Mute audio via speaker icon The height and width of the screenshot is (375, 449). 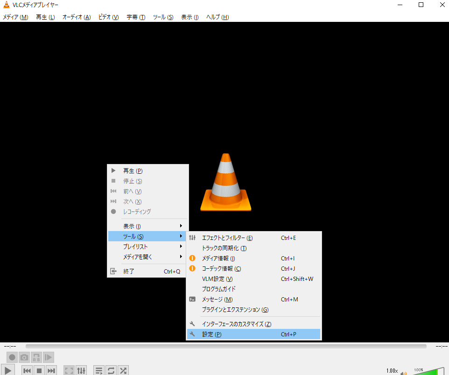(x=404, y=373)
